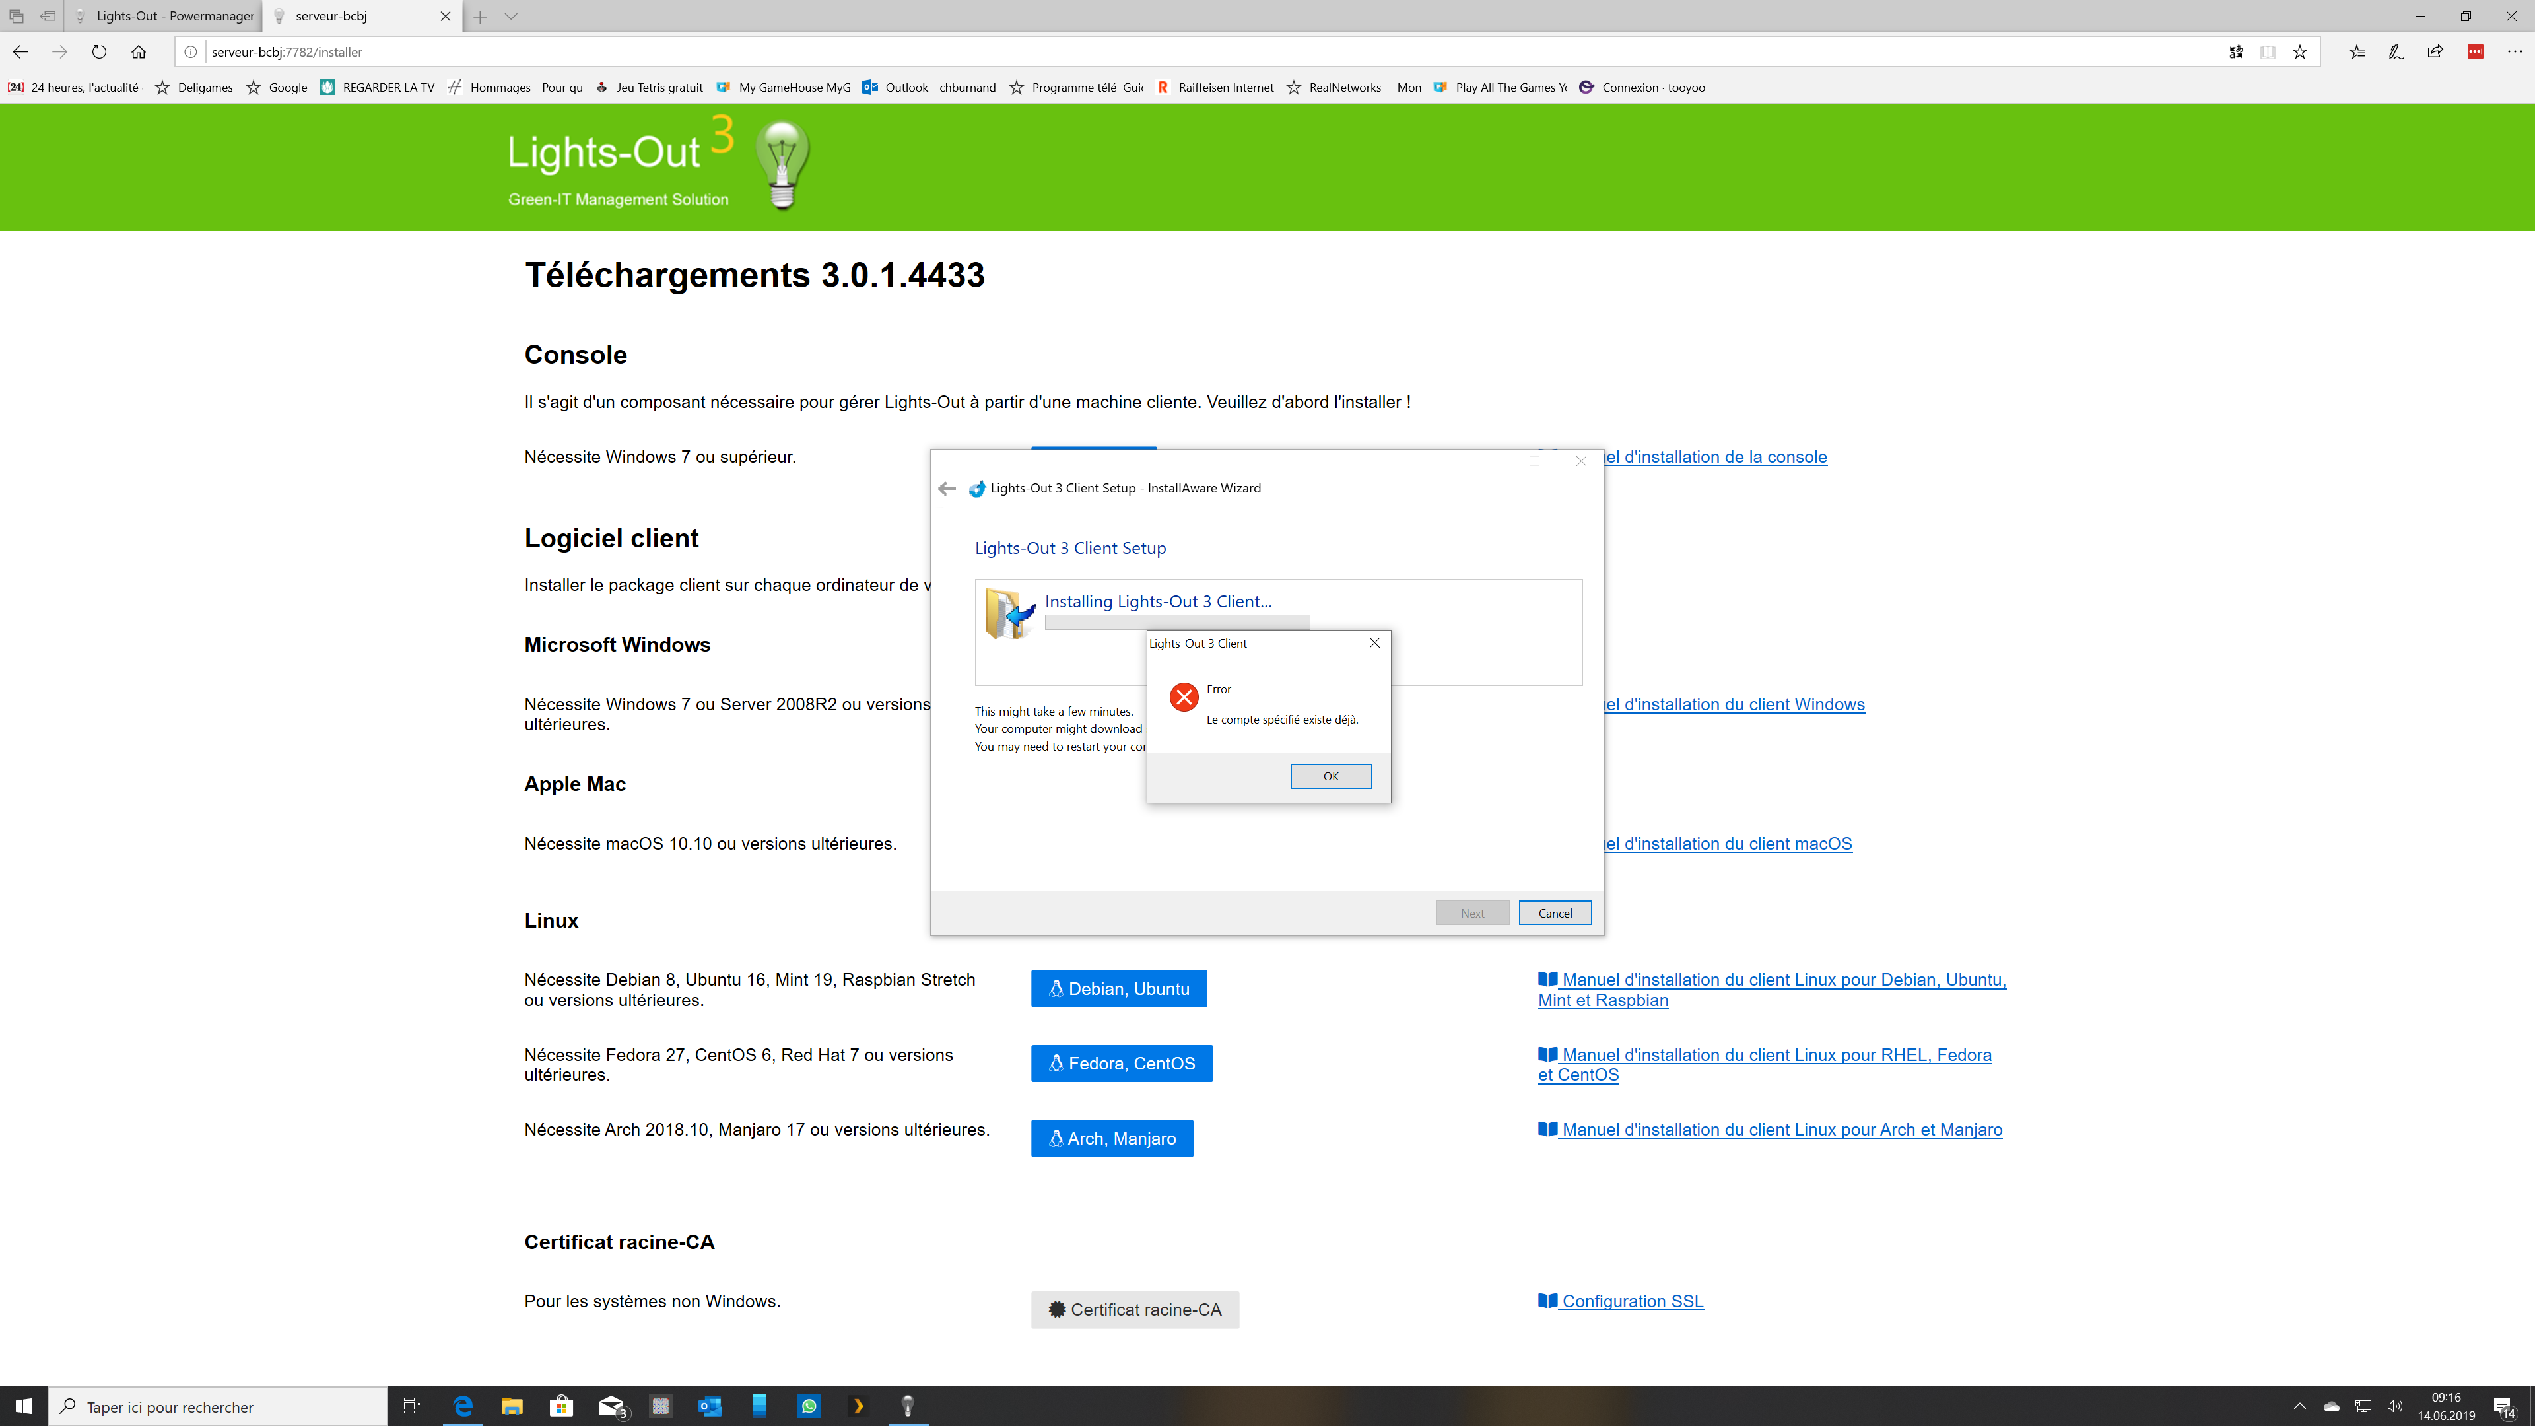The image size is (2535, 1426).
Task: Open Microsoft Edge from the taskbar
Action: (463, 1406)
